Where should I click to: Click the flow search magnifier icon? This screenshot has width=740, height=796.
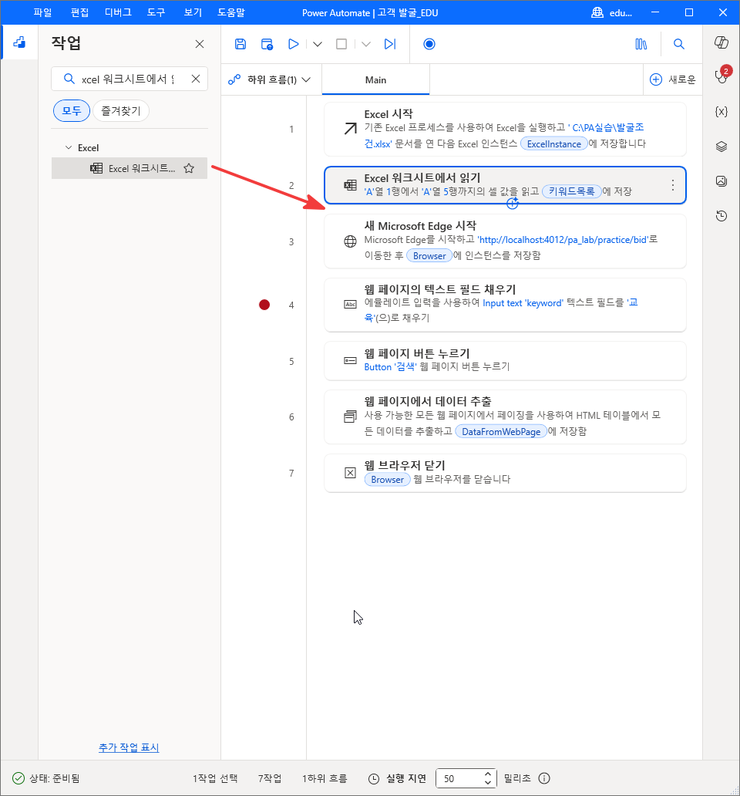[x=678, y=44]
